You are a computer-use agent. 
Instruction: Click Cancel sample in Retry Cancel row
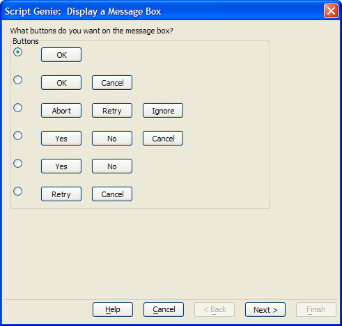pyautogui.click(x=112, y=194)
